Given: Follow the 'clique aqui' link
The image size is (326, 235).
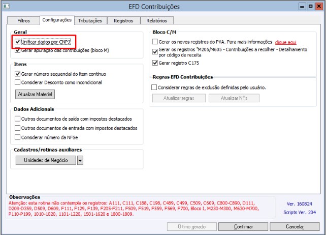Looking at the screenshot, I should point(285,42).
